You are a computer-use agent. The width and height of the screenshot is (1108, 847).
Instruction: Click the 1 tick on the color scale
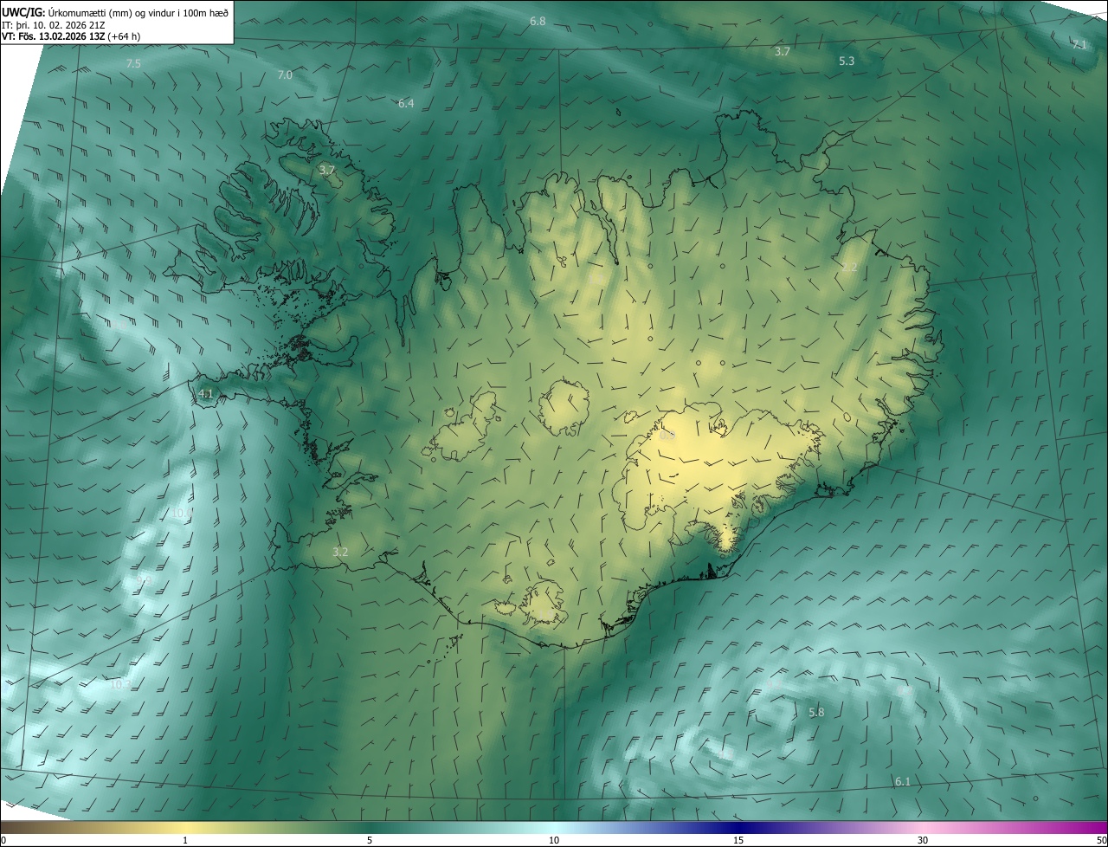click(x=185, y=840)
